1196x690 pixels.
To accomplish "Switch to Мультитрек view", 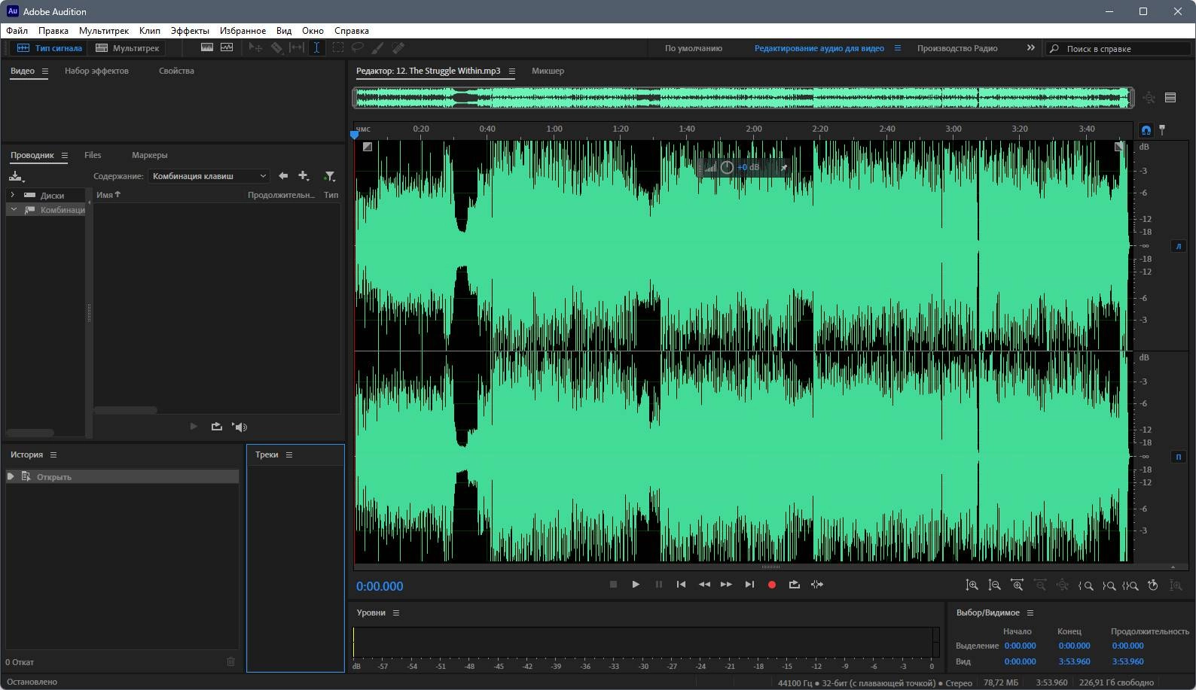I will pos(127,48).
